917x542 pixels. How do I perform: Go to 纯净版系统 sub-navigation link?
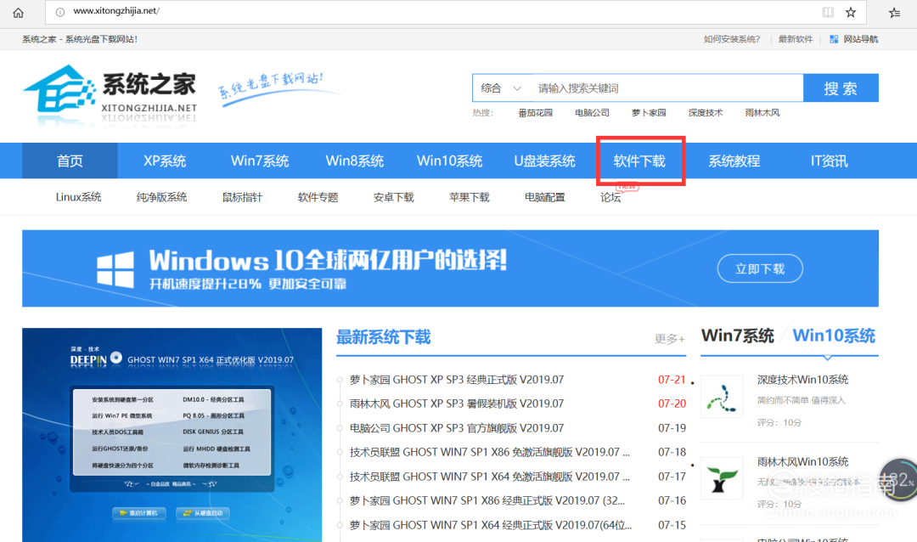pyautogui.click(x=161, y=197)
